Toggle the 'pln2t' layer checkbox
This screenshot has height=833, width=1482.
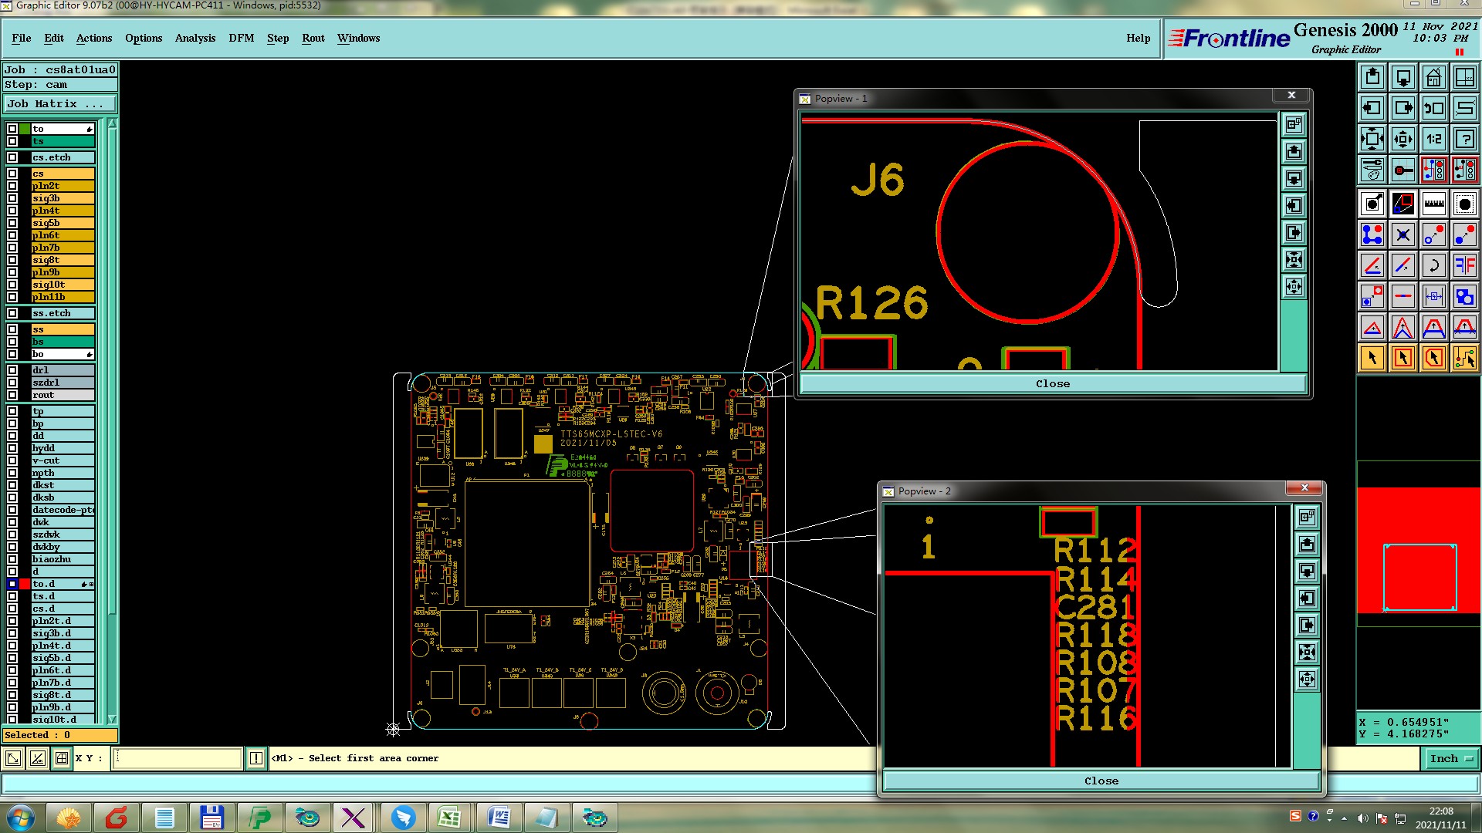[12, 186]
